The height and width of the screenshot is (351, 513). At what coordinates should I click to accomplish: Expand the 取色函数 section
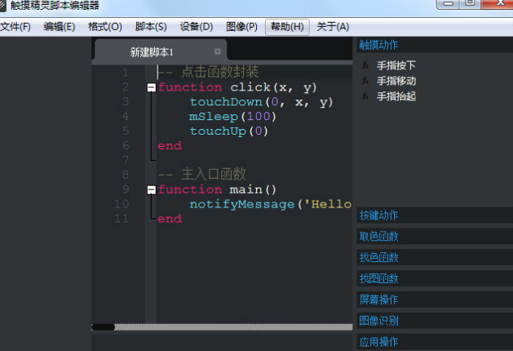(x=379, y=237)
